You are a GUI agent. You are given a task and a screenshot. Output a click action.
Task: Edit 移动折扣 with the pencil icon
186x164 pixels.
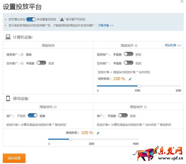pos(98,133)
